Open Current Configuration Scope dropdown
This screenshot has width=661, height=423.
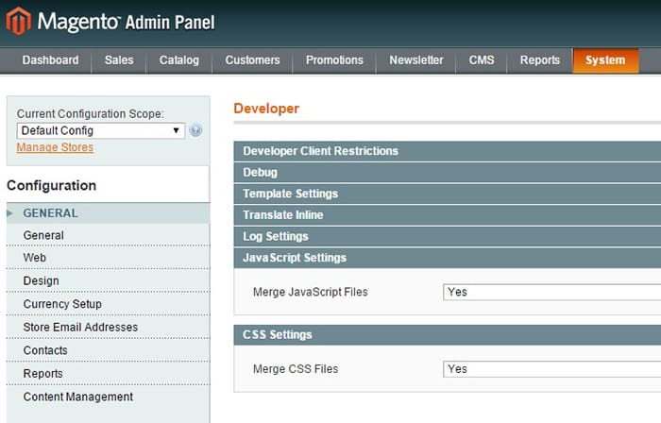pyautogui.click(x=100, y=130)
